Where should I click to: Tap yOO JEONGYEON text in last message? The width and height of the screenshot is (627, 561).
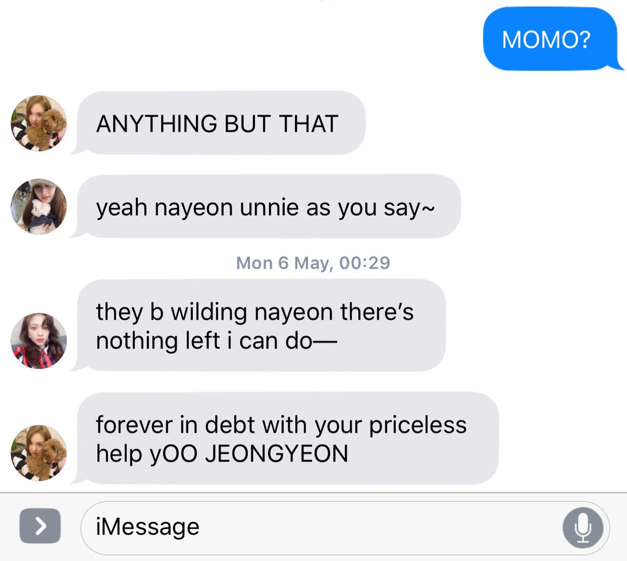pos(249,453)
